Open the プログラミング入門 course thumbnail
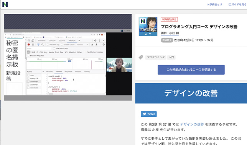 (148, 26)
